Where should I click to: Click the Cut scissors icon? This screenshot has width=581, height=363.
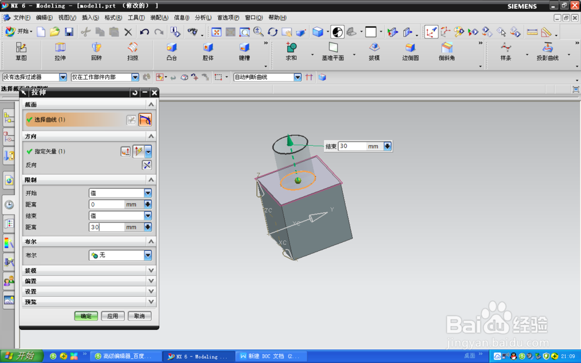(x=85, y=32)
